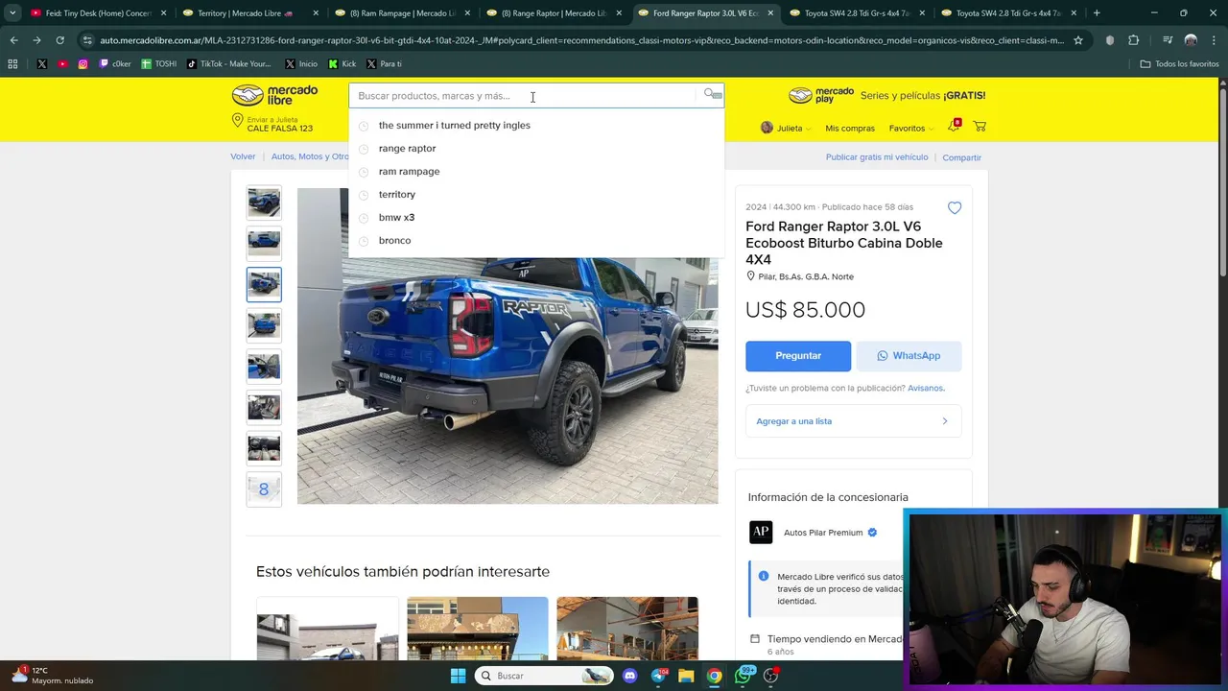Viewport: 1228px width, 691px height.
Task: Click the Autos, Motos y Otros breadcrumb
Action: [x=310, y=156]
